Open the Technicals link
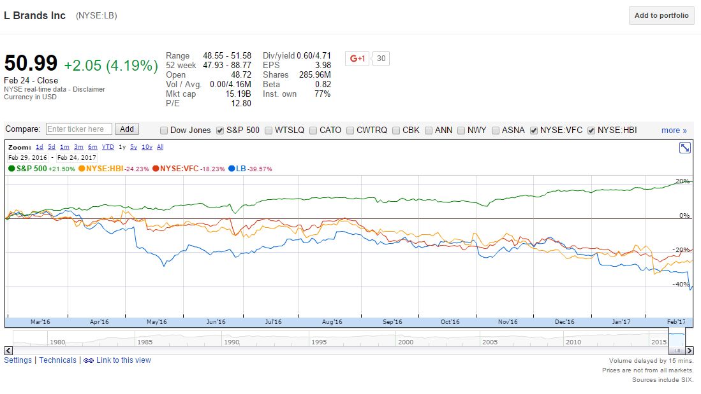 point(57,360)
